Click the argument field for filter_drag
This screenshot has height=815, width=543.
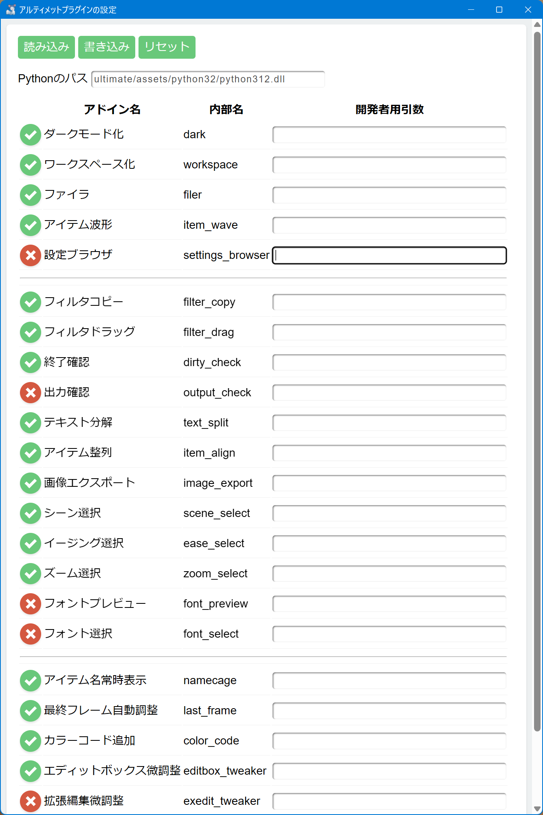click(x=389, y=332)
